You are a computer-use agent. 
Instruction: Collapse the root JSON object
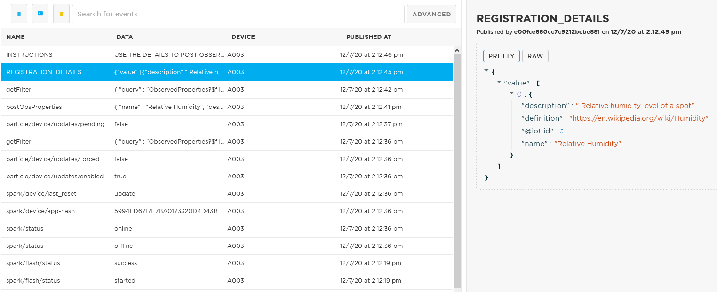tap(486, 71)
